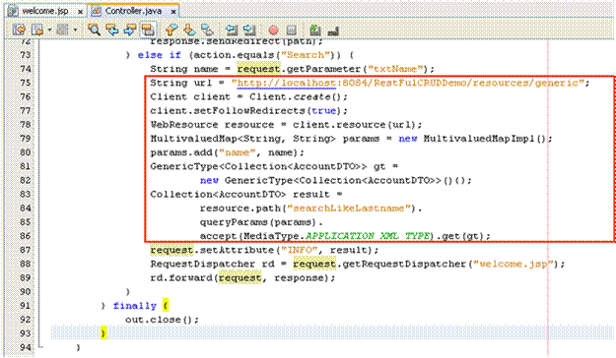Click line number 81 in the gutter
Viewport: 616px width, 358px height.
[26, 166]
